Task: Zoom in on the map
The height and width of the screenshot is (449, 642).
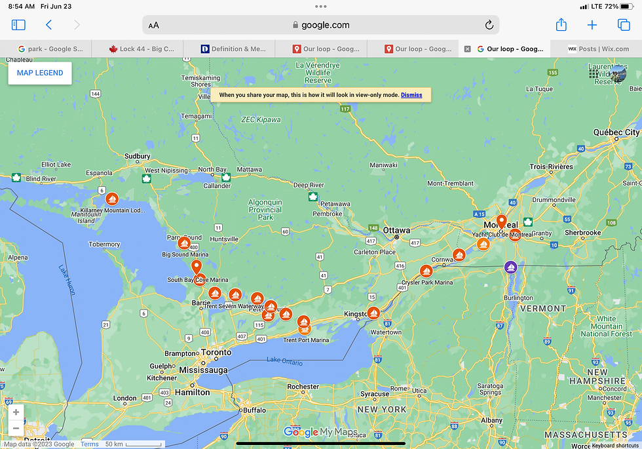Action: coord(16,412)
